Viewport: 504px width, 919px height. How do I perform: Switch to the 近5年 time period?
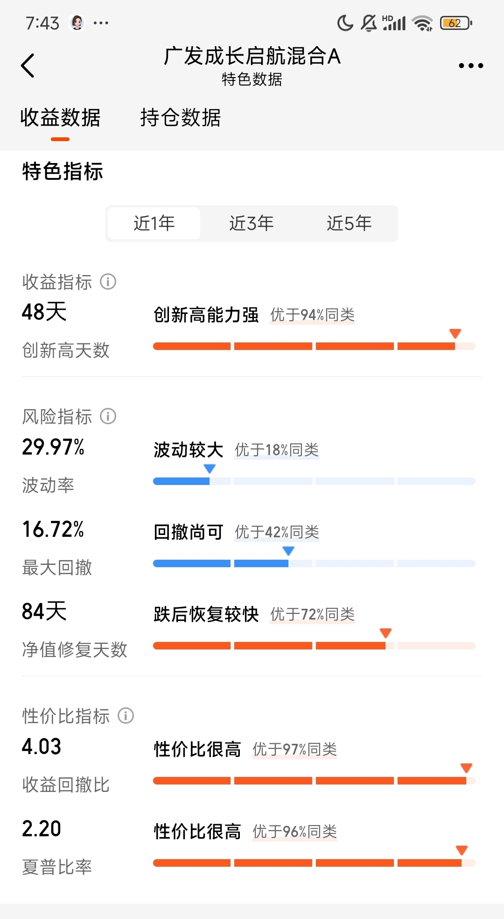tap(349, 223)
